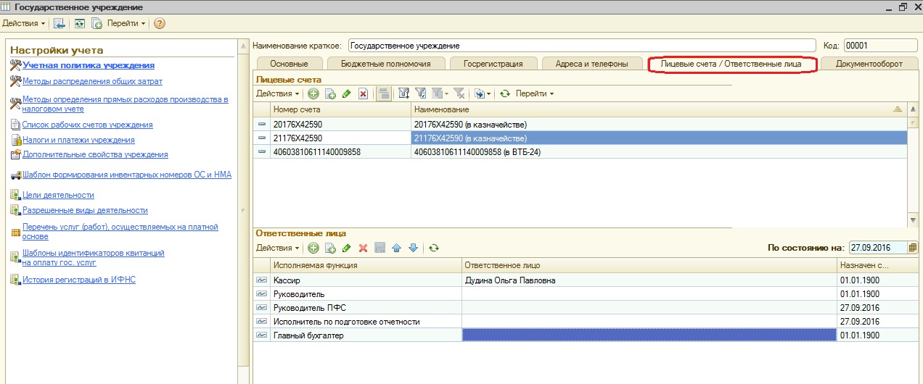Image resolution: width=923 pixels, height=384 pixels.
Task: Copy the selected account in Лицевые счета toolbar
Action: point(330,93)
